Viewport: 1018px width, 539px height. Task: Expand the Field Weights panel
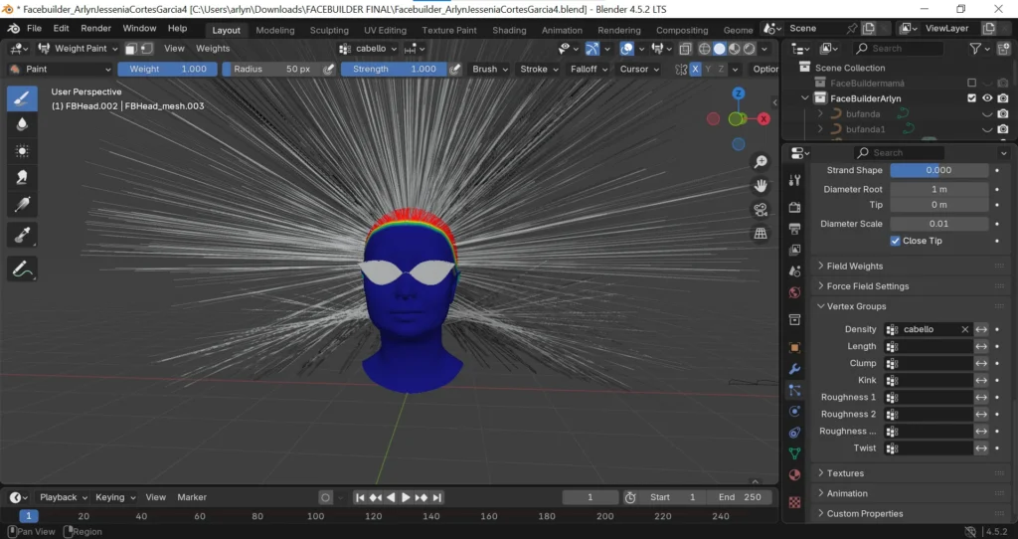[854, 267]
